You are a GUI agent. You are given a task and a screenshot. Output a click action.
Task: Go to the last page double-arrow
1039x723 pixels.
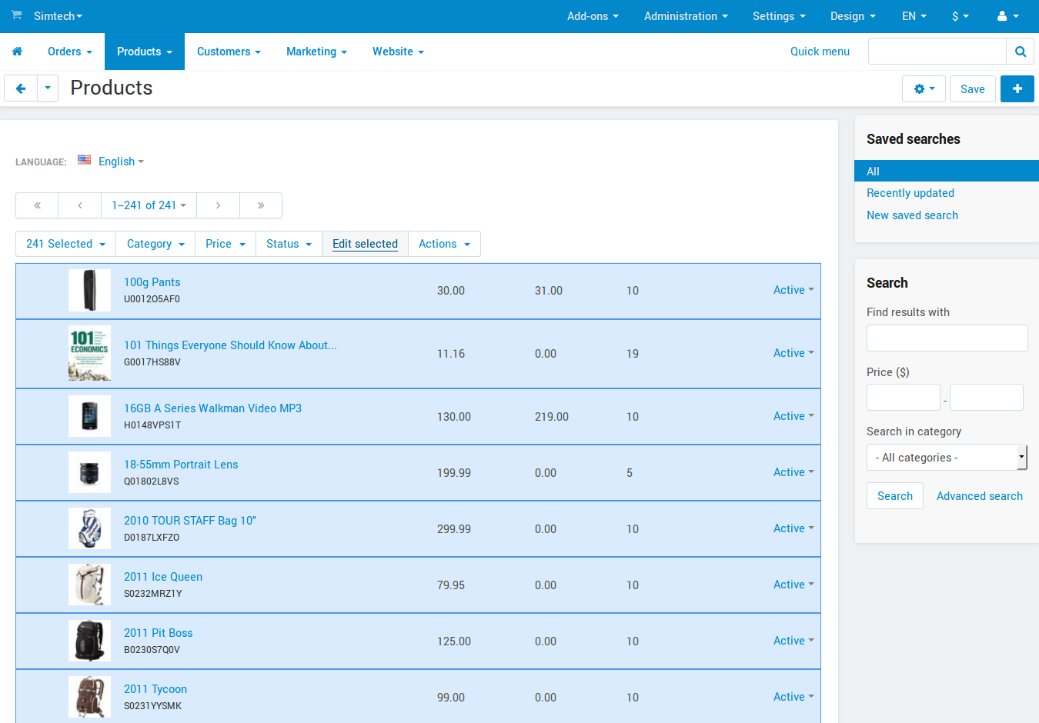pos(261,205)
